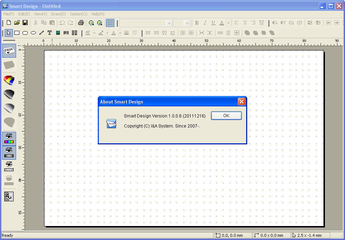
Task: Zoom out with the minus magnifier
Action: click(91, 23)
